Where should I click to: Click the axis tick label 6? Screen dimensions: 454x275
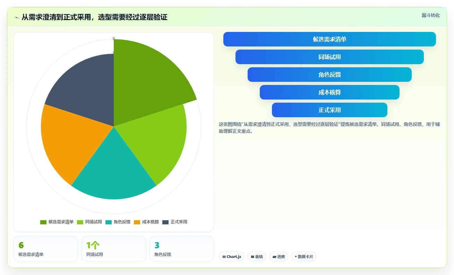tap(114, 39)
